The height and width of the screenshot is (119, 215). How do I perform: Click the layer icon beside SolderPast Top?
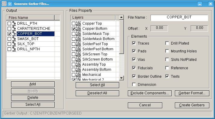[x=78, y=44]
